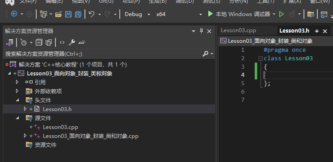This screenshot has width=333, height=162.
Task: Click the Pending Changes Filter clock icon
Action: click(x=23, y=43)
